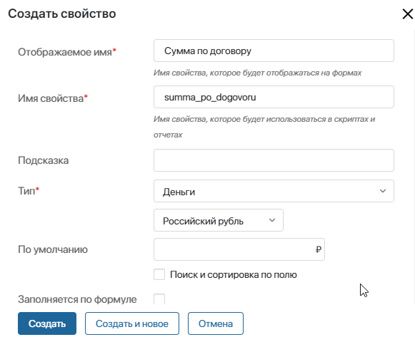Viewport: 415px width, 337px height.
Task: Tick the Заполняется по формуле checkbox
Action: click(159, 299)
